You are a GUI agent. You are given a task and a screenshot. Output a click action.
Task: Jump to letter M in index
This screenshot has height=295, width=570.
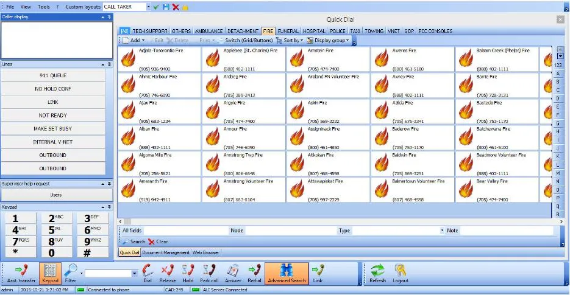coord(558,173)
